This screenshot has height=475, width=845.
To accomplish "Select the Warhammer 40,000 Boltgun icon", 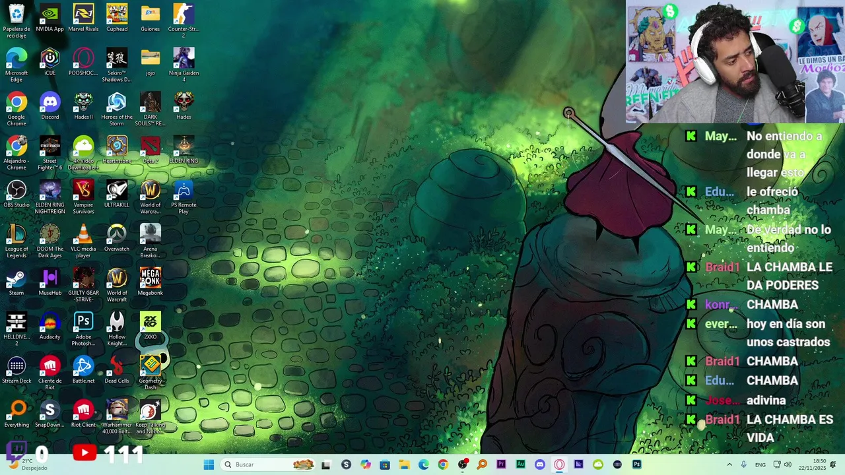I will coord(117,418).
